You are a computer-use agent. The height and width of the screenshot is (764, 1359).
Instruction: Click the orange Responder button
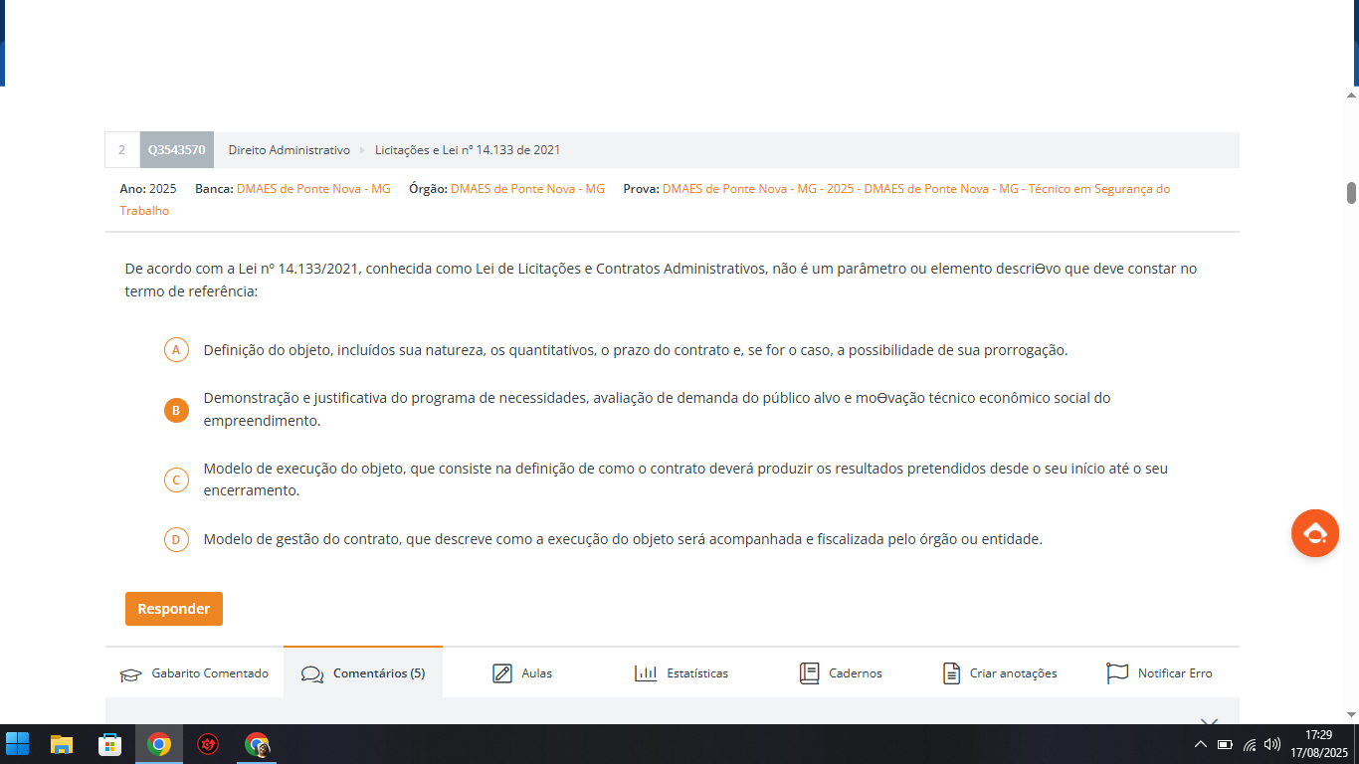(x=174, y=609)
